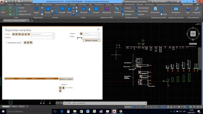Click the database icon next to Из системы
203x114 pixels.
tap(63, 88)
